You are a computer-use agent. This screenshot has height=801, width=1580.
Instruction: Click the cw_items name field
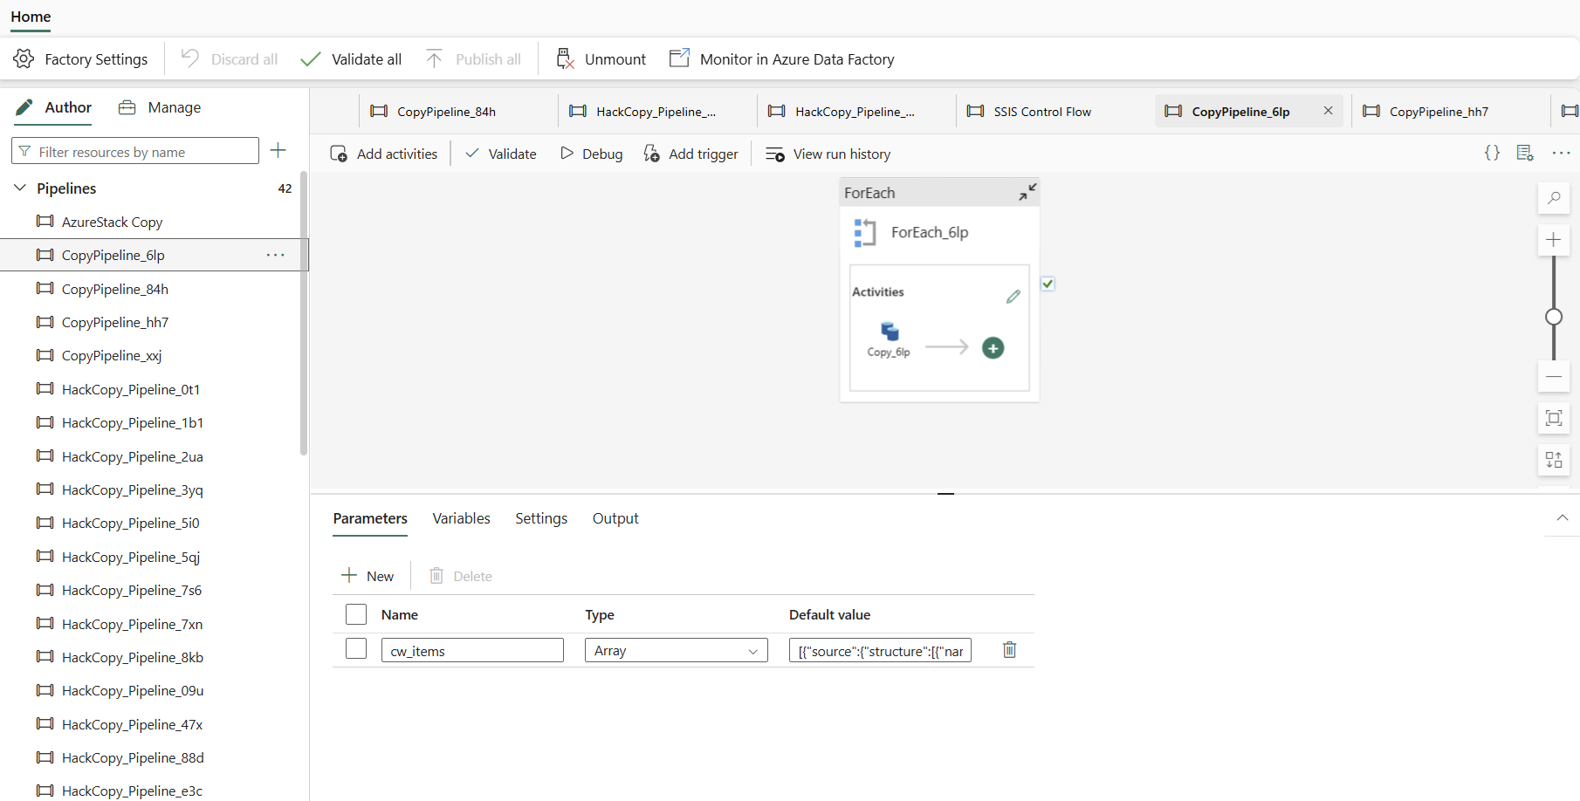(472, 650)
